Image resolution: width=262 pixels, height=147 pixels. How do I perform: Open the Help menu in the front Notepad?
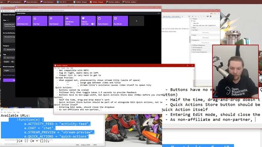(x=72, y=68)
